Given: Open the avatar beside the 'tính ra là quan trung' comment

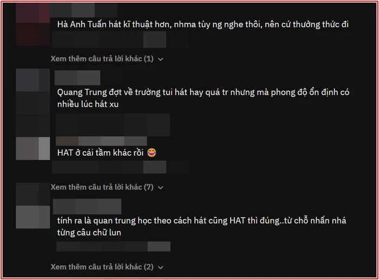Looking at the screenshot, I should pos(33,217).
